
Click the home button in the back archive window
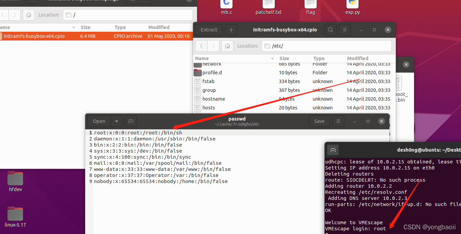click(x=29, y=15)
